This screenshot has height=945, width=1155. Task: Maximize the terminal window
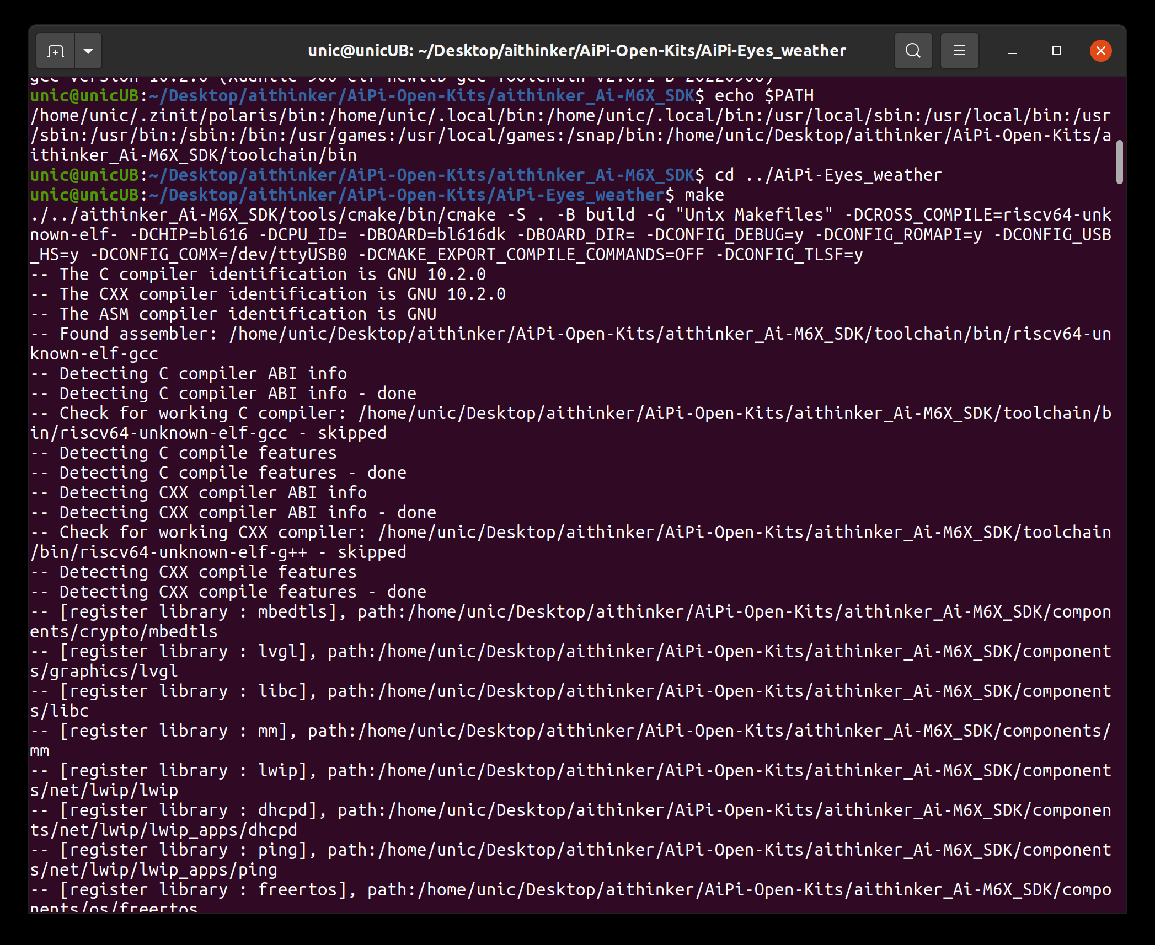(1056, 51)
